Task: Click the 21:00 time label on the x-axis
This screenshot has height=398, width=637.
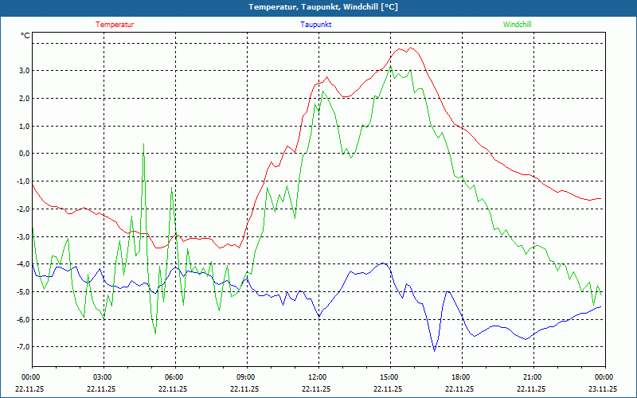Action: pyautogui.click(x=533, y=377)
